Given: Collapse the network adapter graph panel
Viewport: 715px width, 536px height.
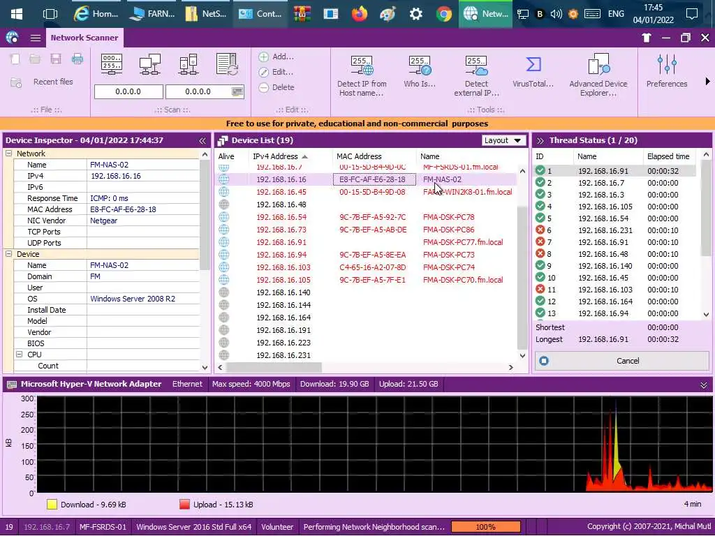Looking at the screenshot, I should click(704, 385).
